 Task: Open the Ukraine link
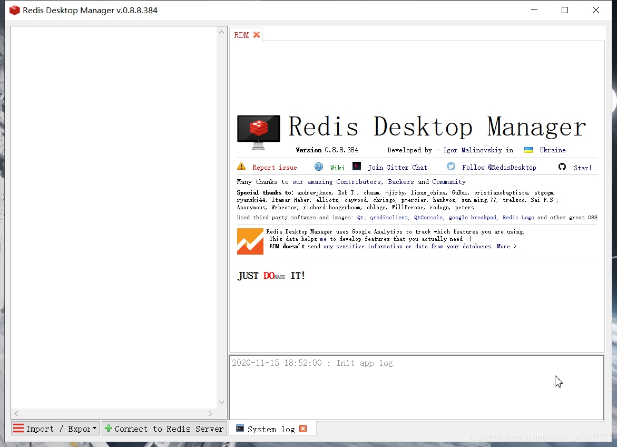[553, 150]
